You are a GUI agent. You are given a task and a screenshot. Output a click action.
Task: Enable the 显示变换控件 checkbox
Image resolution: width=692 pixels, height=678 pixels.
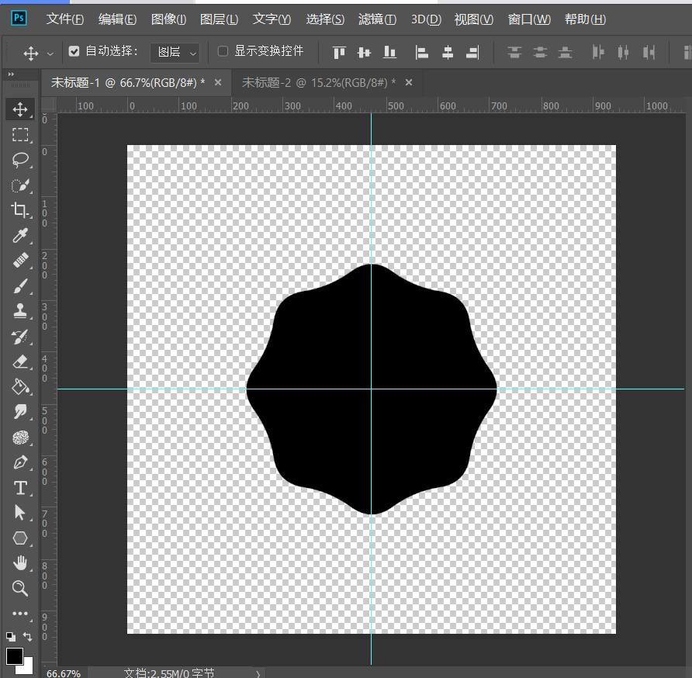tap(223, 51)
